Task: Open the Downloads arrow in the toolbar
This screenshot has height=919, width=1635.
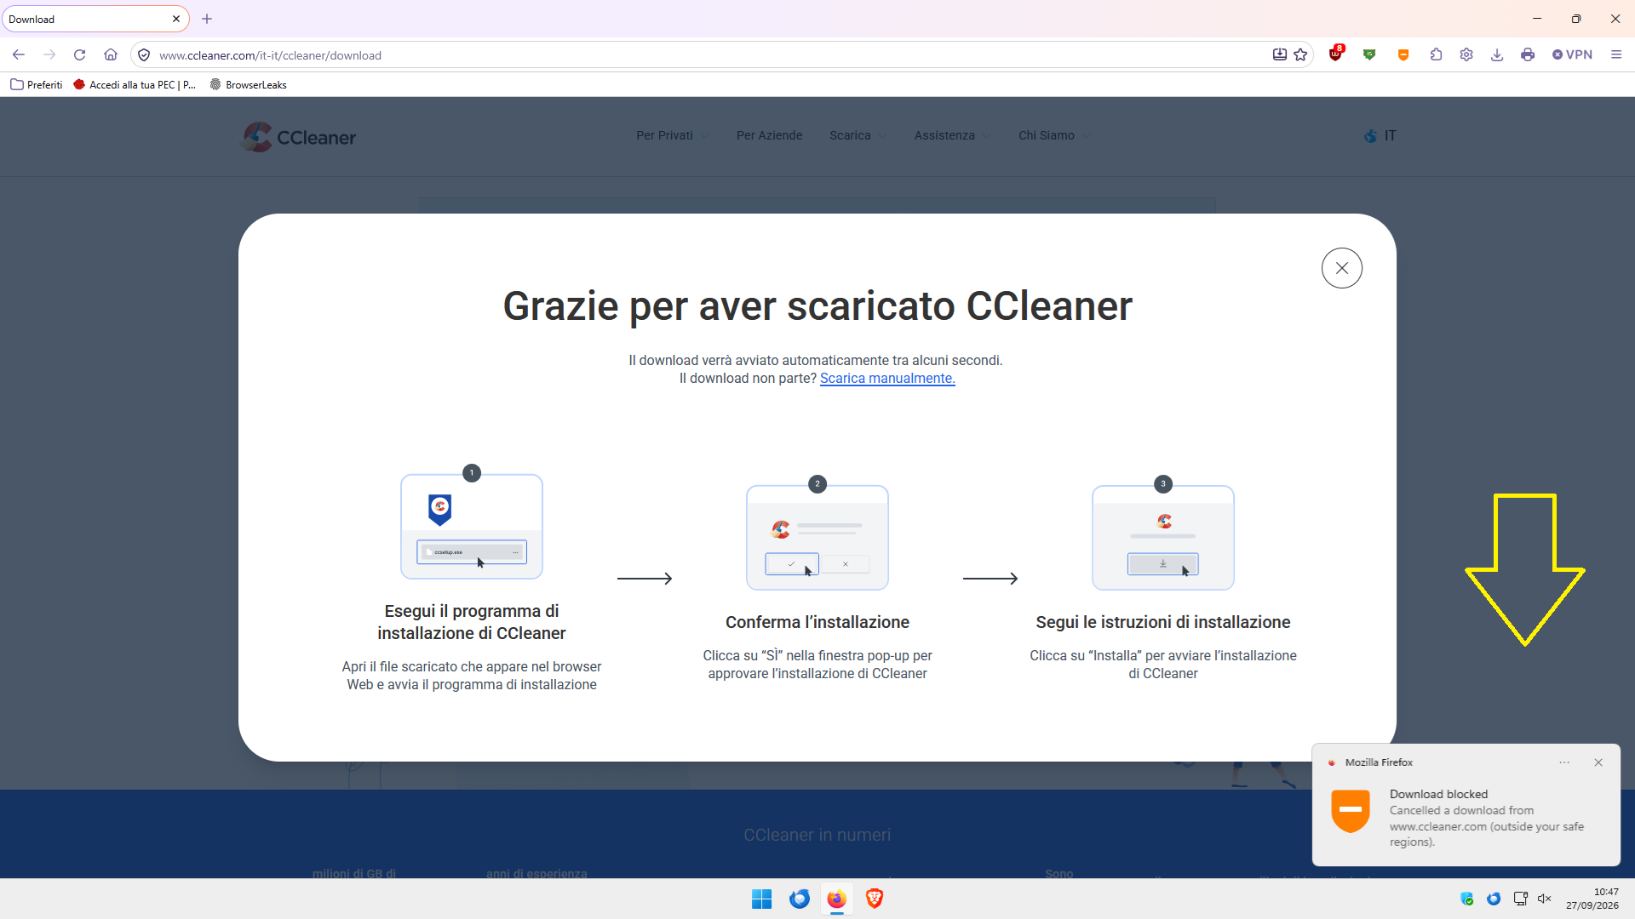Action: (x=1497, y=54)
